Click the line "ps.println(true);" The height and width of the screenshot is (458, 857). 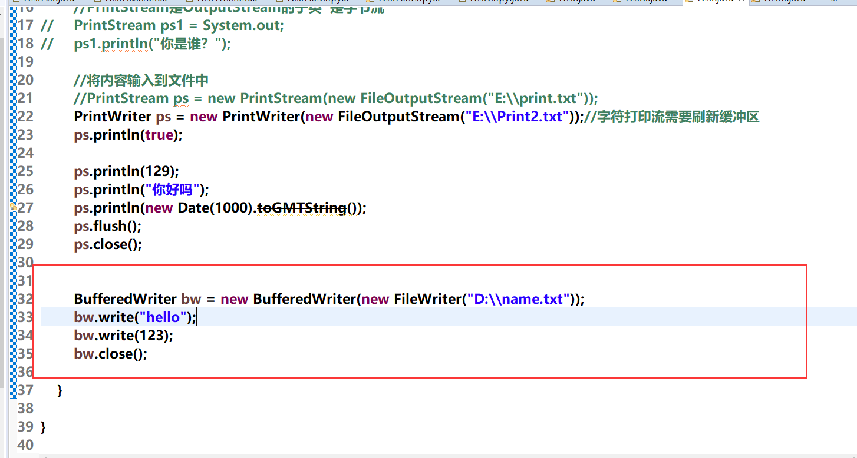pyautogui.click(x=128, y=135)
